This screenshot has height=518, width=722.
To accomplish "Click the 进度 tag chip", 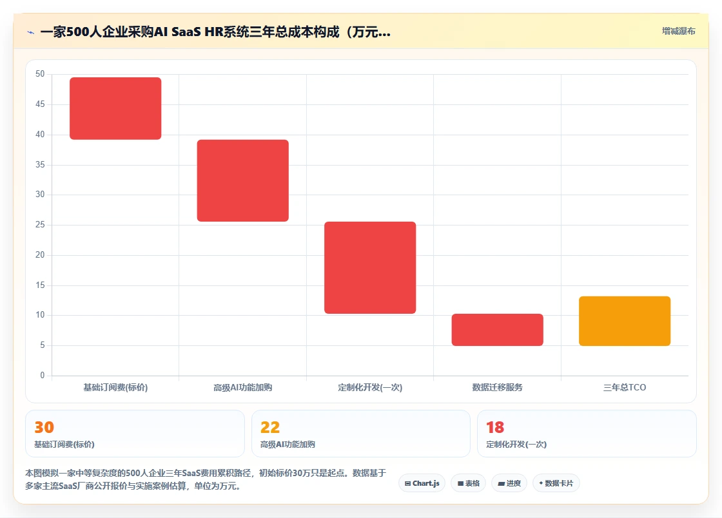I will [x=509, y=483].
